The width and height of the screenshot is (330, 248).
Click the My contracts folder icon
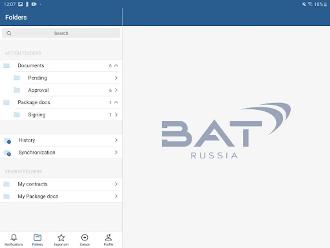click(x=7, y=184)
